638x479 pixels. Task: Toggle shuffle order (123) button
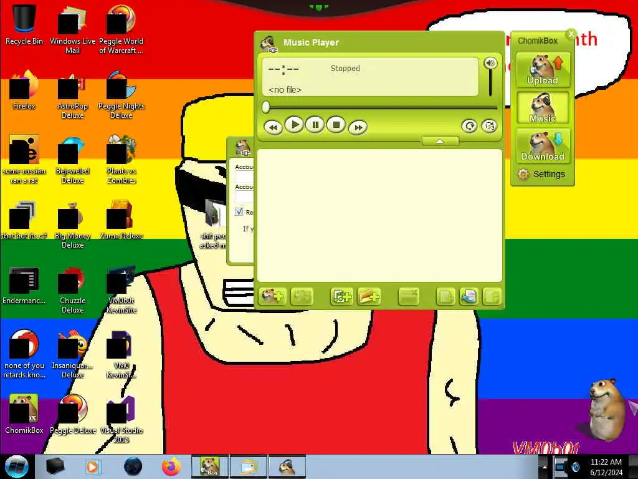pos(489,126)
